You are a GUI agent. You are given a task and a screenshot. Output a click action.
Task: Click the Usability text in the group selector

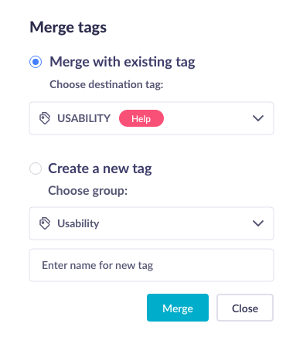coord(78,223)
